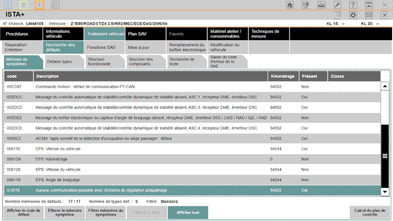Viewport: 393px width, 221px height.
Task: Go to the home screen icon
Action: [290, 5]
